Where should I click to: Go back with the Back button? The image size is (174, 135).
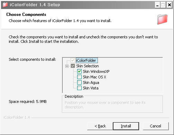coord(100,126)
